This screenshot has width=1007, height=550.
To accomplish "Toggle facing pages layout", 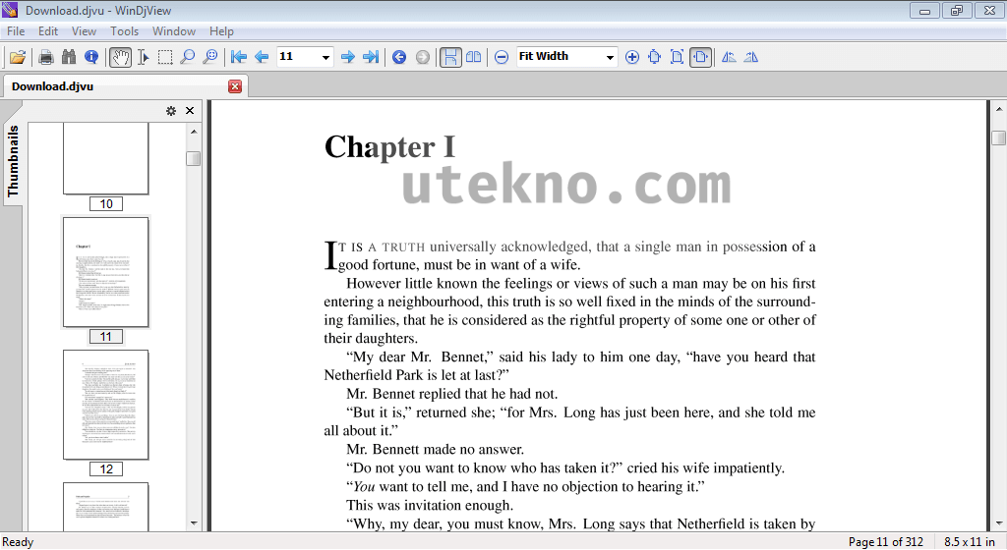I will [474, 57].
